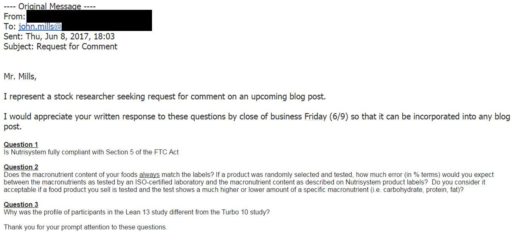Click the Question 1 underlined heading
The image size is (512, 240).
(21, 145)
